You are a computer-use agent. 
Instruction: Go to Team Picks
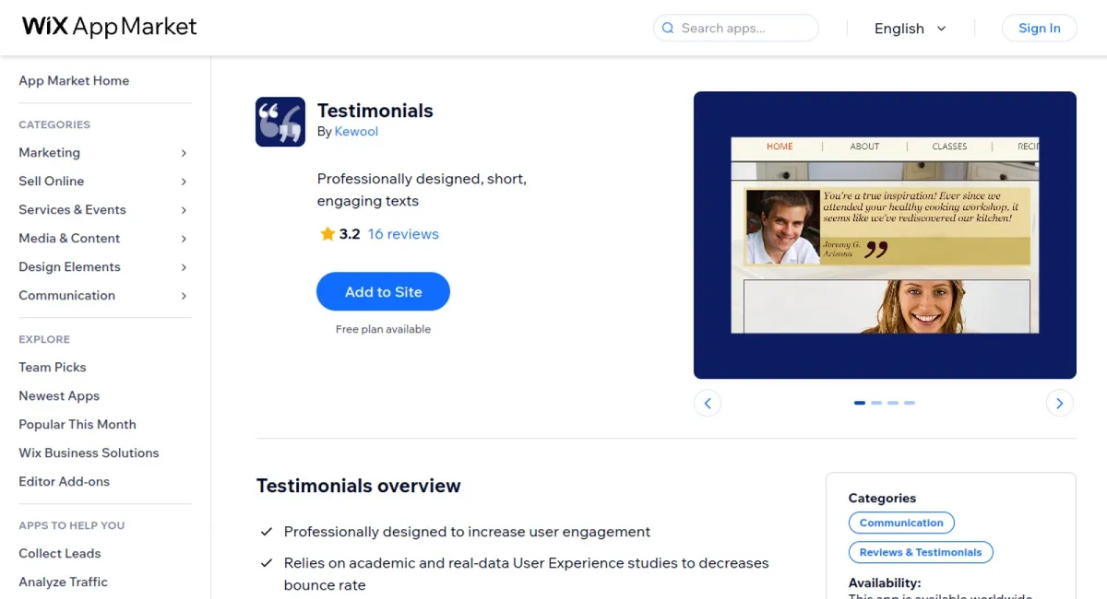coord(53,367)
